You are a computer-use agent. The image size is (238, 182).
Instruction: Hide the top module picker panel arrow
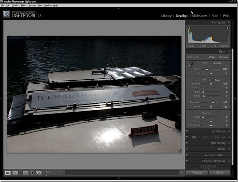click(119, 9)
